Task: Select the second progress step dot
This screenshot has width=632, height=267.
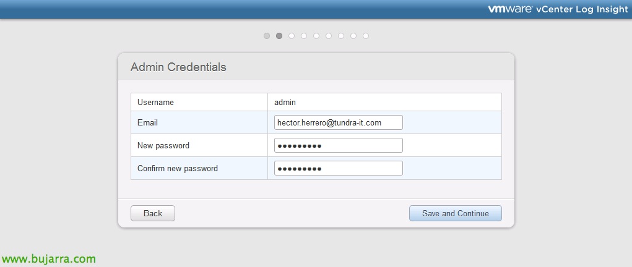Action: click(x=279, y=36)
